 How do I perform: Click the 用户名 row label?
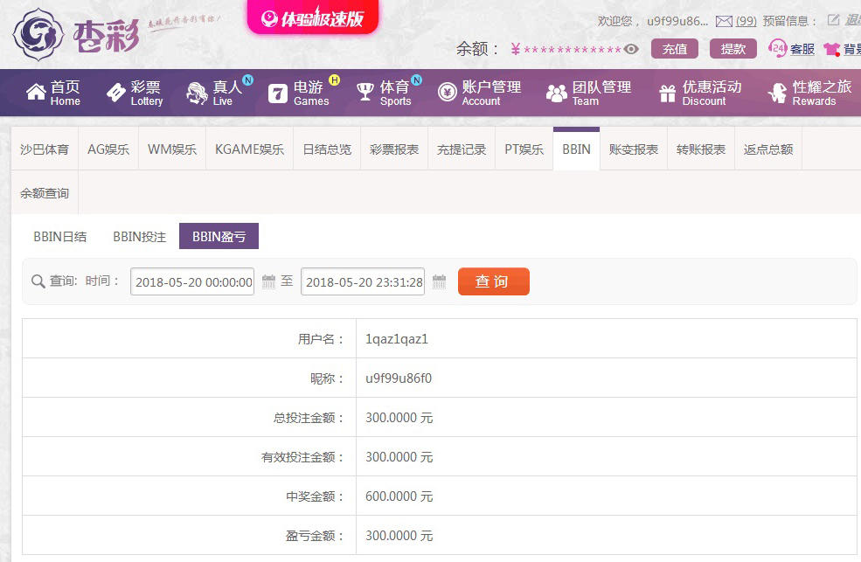pyautogui.click(x=322, y=339)
